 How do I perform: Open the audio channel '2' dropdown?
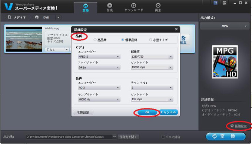tap(152, 88)
